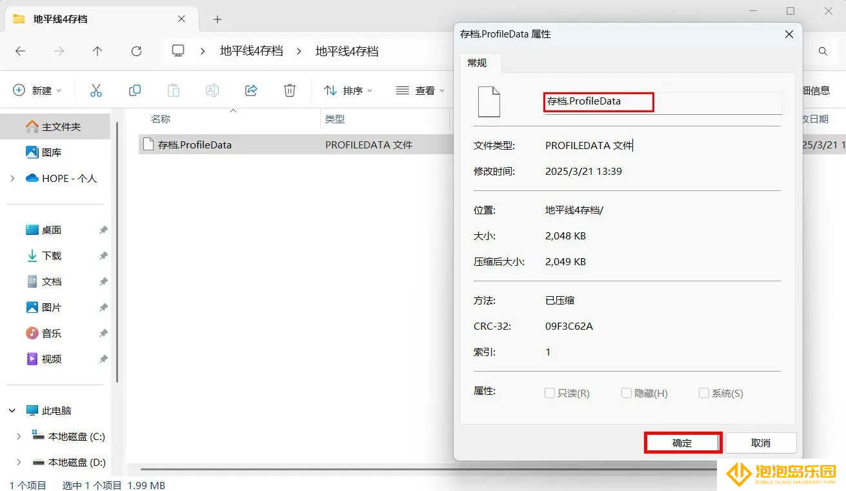
Task: Toggle the System (系统) checkbox
Action: click(704, 393)
